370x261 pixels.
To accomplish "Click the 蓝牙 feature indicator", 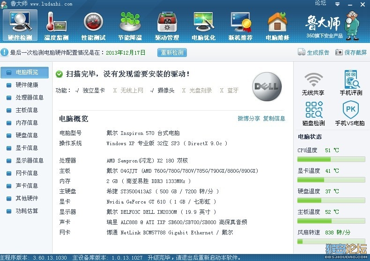I will [229, 91].
